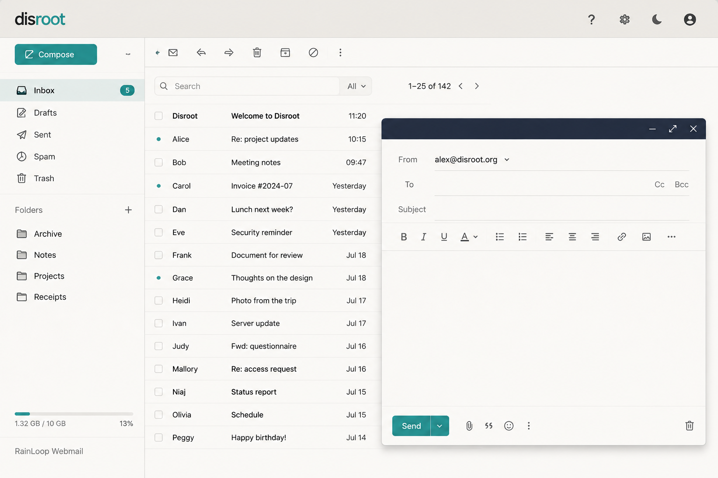Check the box beside Ivan's Server update
Viewport: 718px width, 478px height.
point(159,323)
